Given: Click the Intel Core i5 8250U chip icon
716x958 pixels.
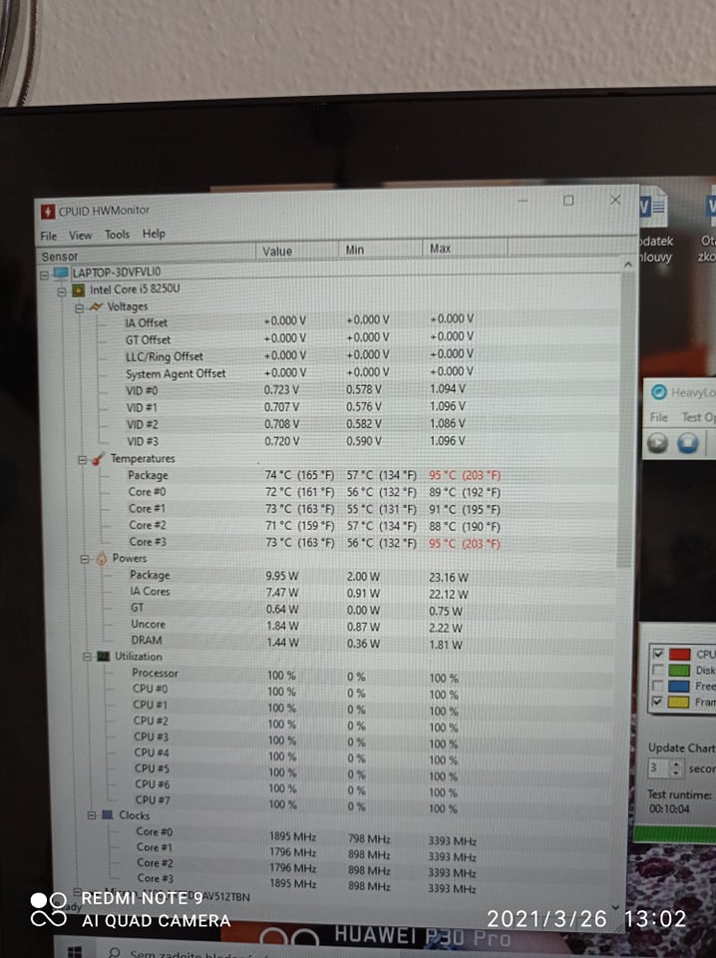Looking at the screenshot, I should (x=78, y=290).
